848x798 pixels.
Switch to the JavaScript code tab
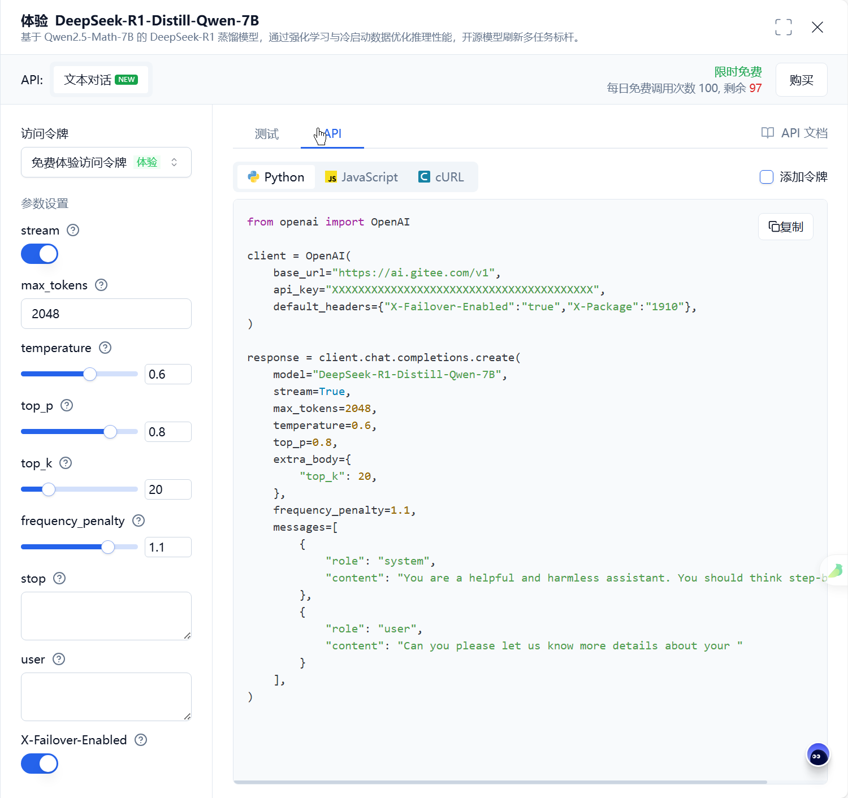coord(362,177)
